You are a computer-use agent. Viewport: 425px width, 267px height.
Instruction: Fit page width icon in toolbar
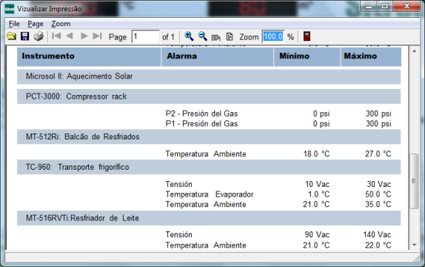pyautogui.click(x=216, y=37)
